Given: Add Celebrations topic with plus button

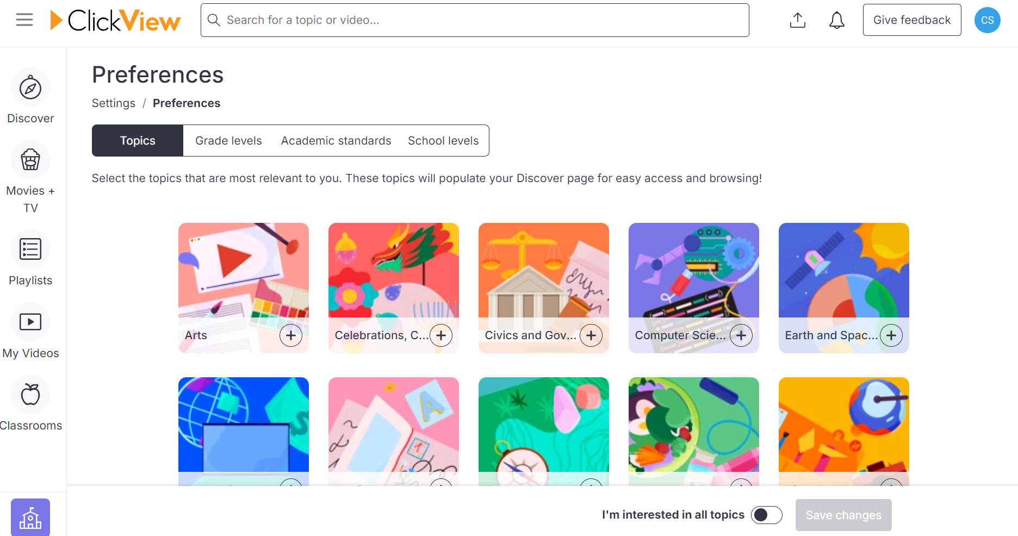Looking at the screenshot, I should point(441,335).
